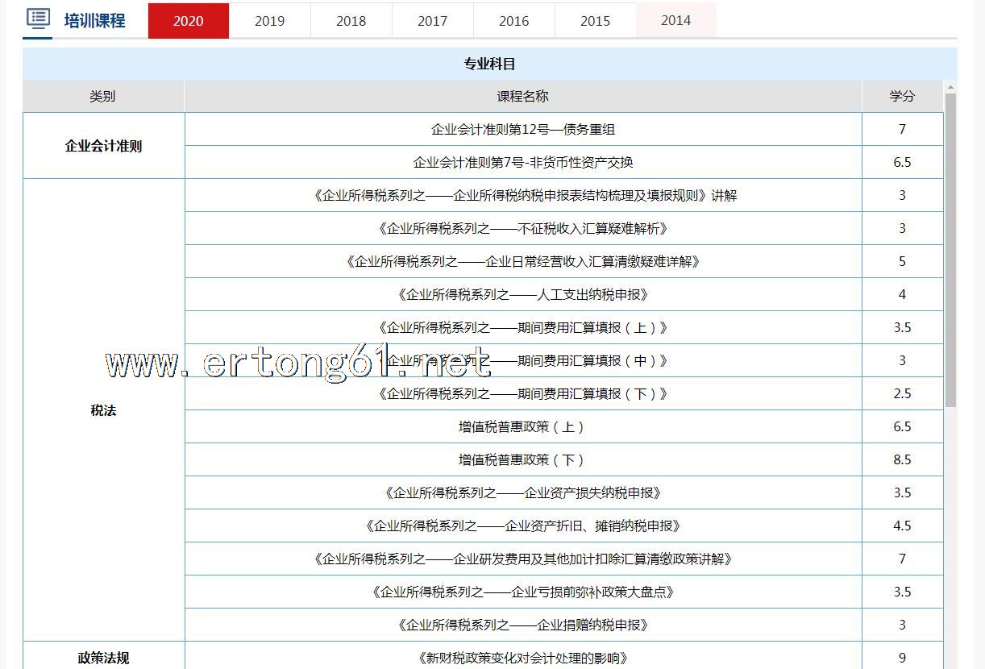
Task: Click the table's vertical scrollbar thumb
Action: click(x=950, y=250)
